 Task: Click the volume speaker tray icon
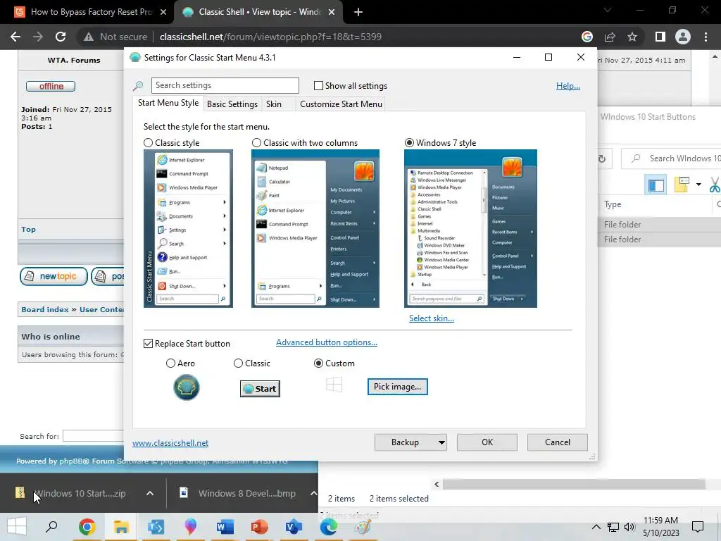pyautogui.click(x=629, y=527)
